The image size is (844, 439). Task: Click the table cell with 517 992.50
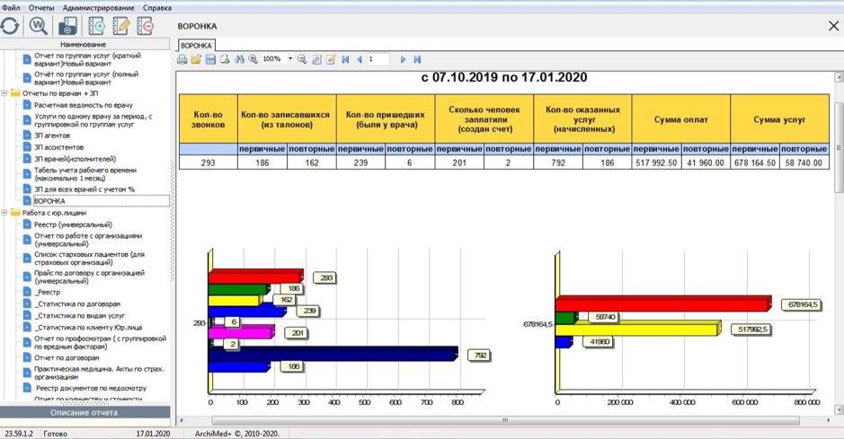click(x=656, y=162)
